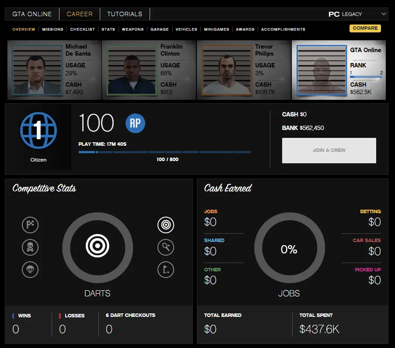Screen dimensions: 395x348
Task: Open the Weapons submenu item
Action: pyautogui.click(x=133, y=29)
